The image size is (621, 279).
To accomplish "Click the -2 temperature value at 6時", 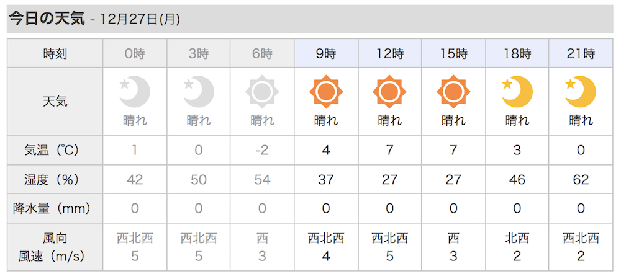I will pyautogui.click(x=262, y=150).
